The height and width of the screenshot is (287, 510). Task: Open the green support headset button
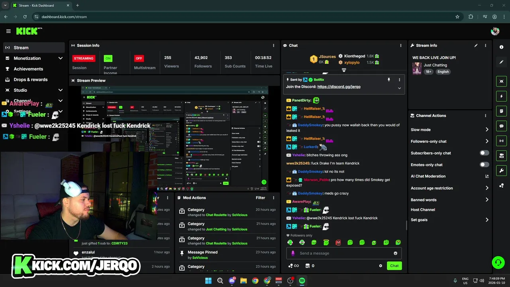[x=498, y=262]
